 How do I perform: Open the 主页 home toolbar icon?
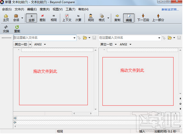[x=6, y=18]
